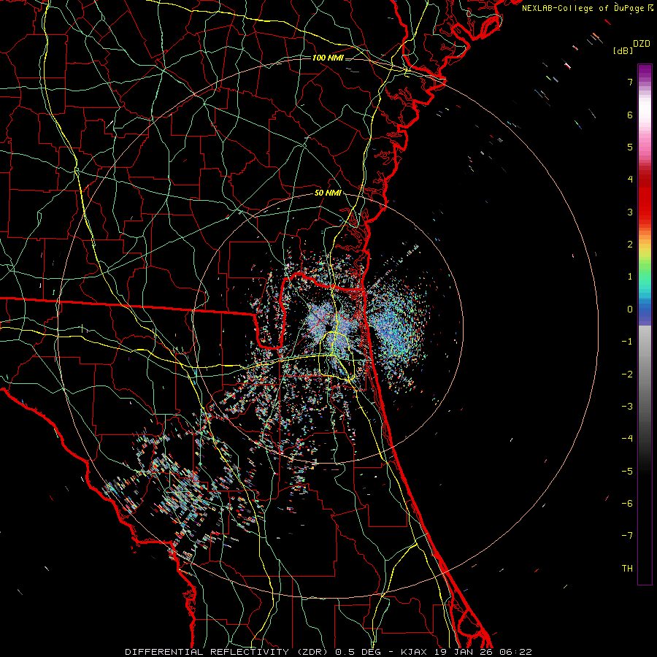Click the -7 value on the color scale

[x=627, y=536]
